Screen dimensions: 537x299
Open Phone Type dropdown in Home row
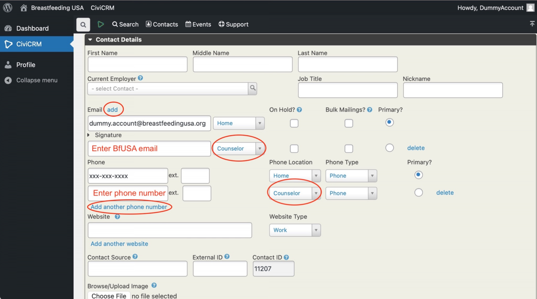351,176
